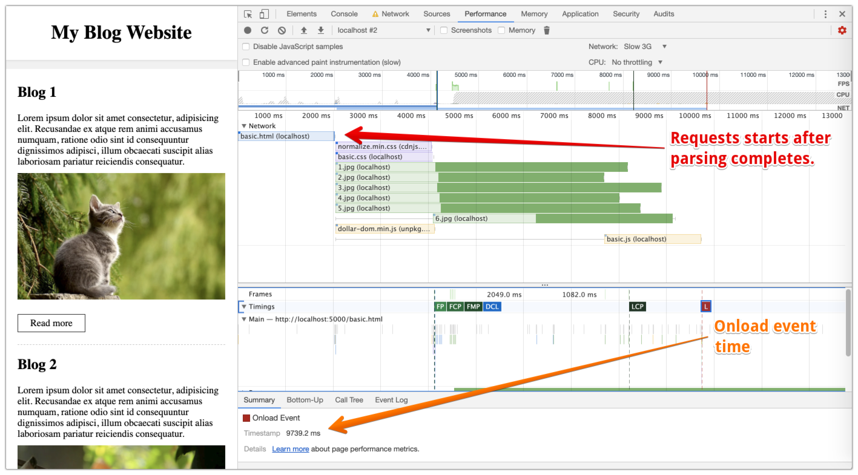The image size is (858, 475).
Task: Toggle the device toolbar icon
Action: pyautogui.click(x=264, y=14)
